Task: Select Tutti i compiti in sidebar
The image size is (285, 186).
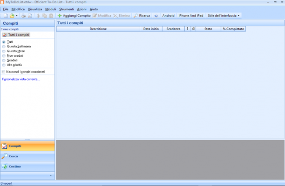Action: 16,35
